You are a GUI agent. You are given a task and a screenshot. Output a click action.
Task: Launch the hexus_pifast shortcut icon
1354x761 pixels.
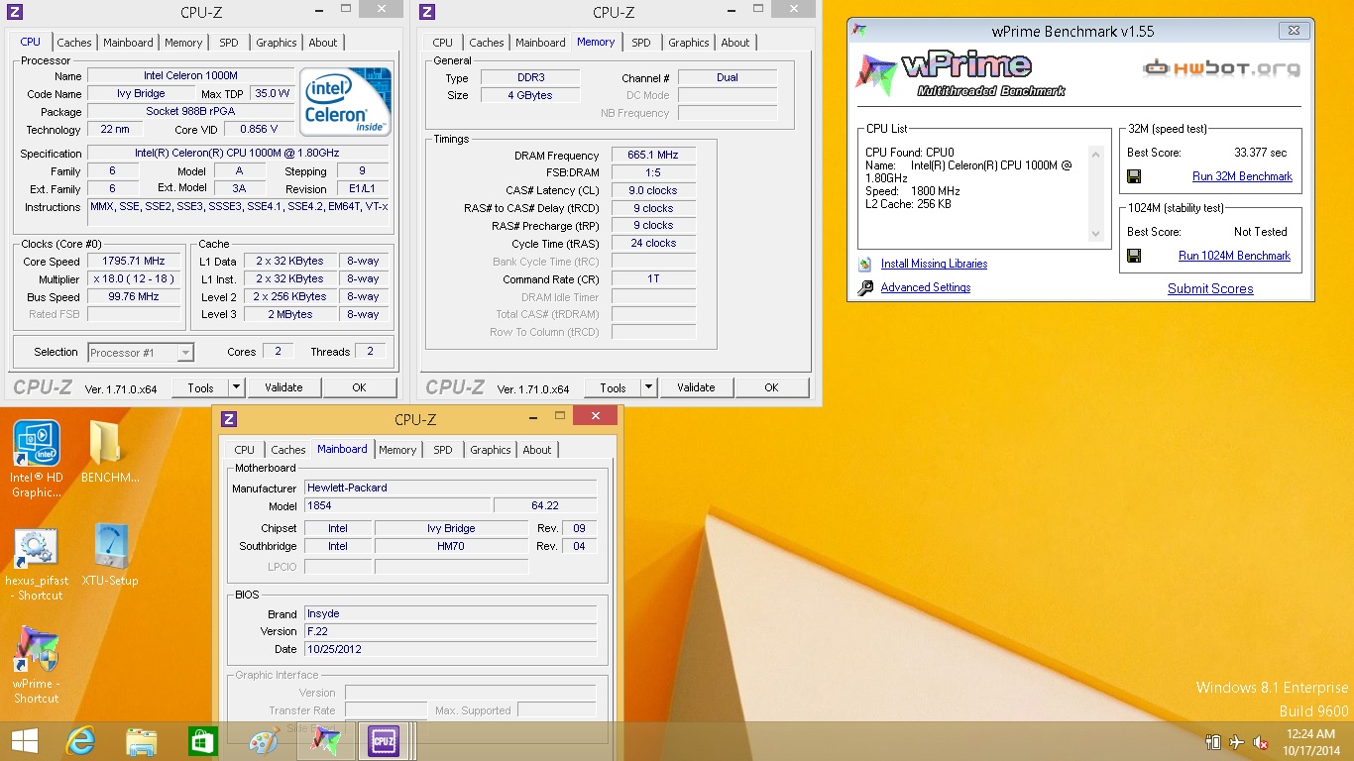pos(37,548)
